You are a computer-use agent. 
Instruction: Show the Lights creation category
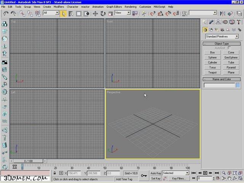[x=217, y=30]
